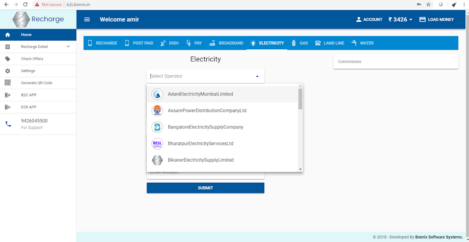Click the mobile icon on Recharge tab

pyautogui.click(x=90, y=43)
